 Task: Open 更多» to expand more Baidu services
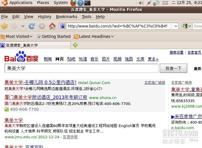[153, 59]
